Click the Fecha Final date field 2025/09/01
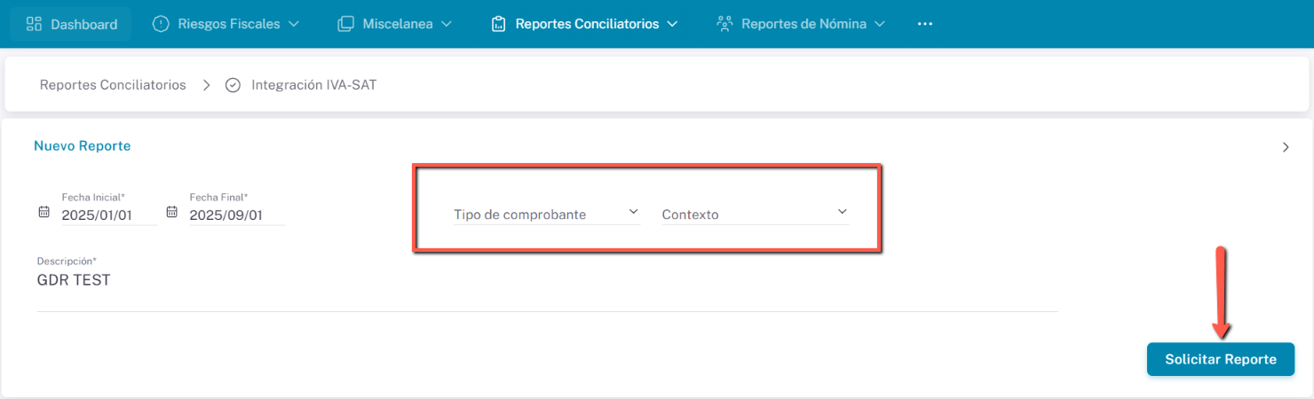The image size is (1314, 399). tap(235, 215)
